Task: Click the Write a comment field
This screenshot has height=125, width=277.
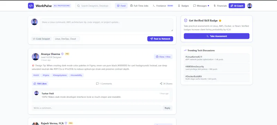Action: coord(97,108)
